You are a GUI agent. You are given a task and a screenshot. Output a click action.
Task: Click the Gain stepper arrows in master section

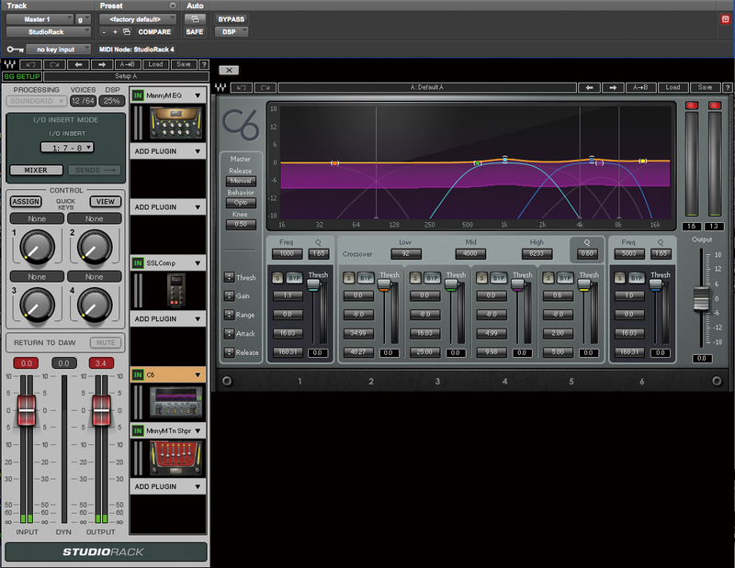(229, 296)
